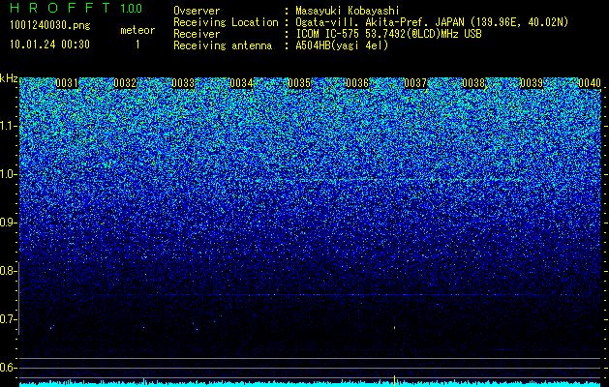The height and width of the screenshot is (387, 609).
Task: Click the 0039 time marker
Action: [x=532, y=83]
